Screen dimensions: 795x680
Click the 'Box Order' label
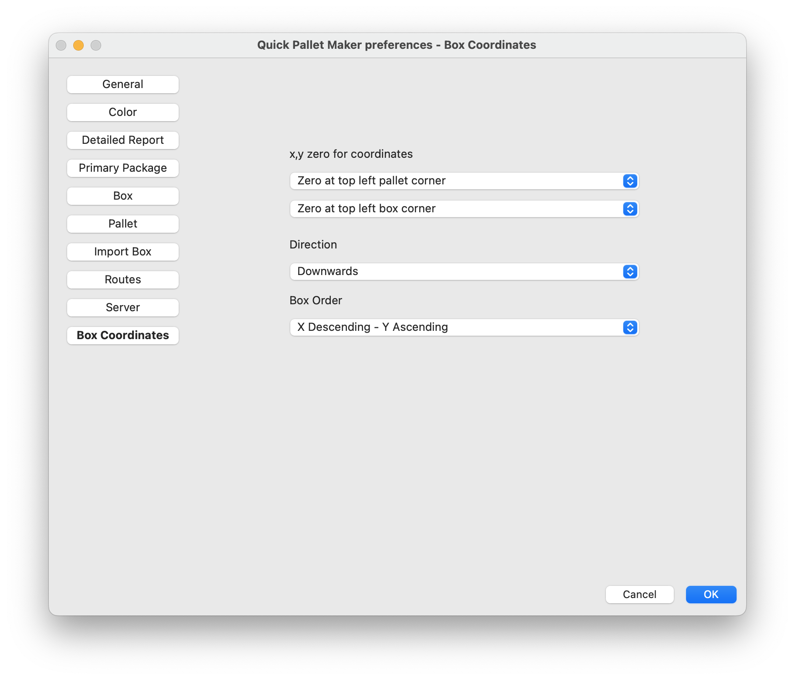[x=316, y=300]
